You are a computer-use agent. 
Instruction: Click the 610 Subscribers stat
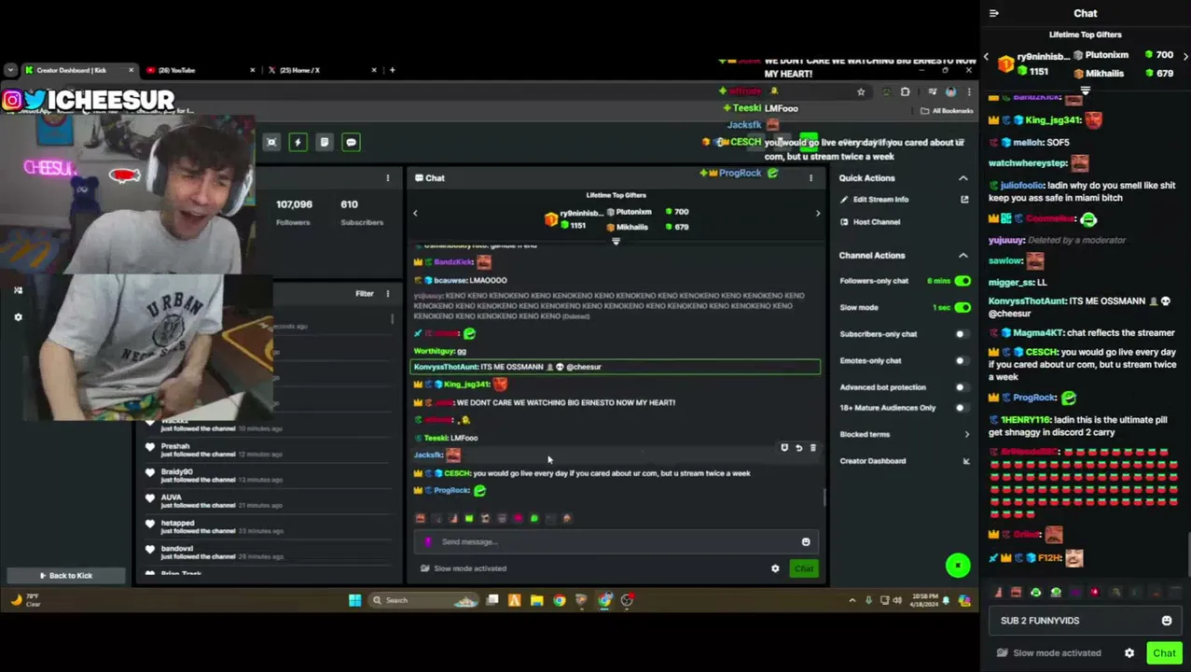tap(361, 212)
